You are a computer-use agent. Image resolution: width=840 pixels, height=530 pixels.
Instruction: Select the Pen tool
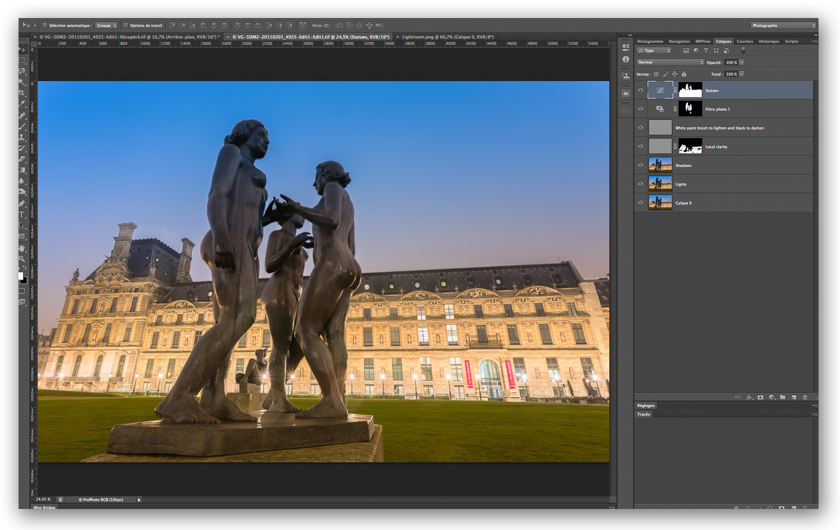(x=22, y=203)
